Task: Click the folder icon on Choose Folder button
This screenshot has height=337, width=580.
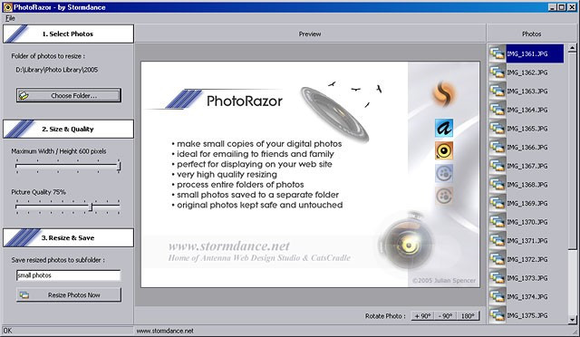Action: [x=24, y=96]
